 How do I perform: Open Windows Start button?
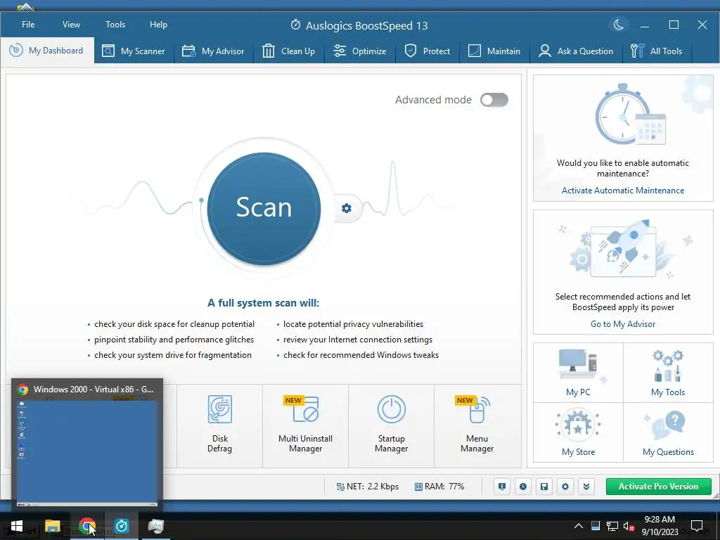[17, 526]
